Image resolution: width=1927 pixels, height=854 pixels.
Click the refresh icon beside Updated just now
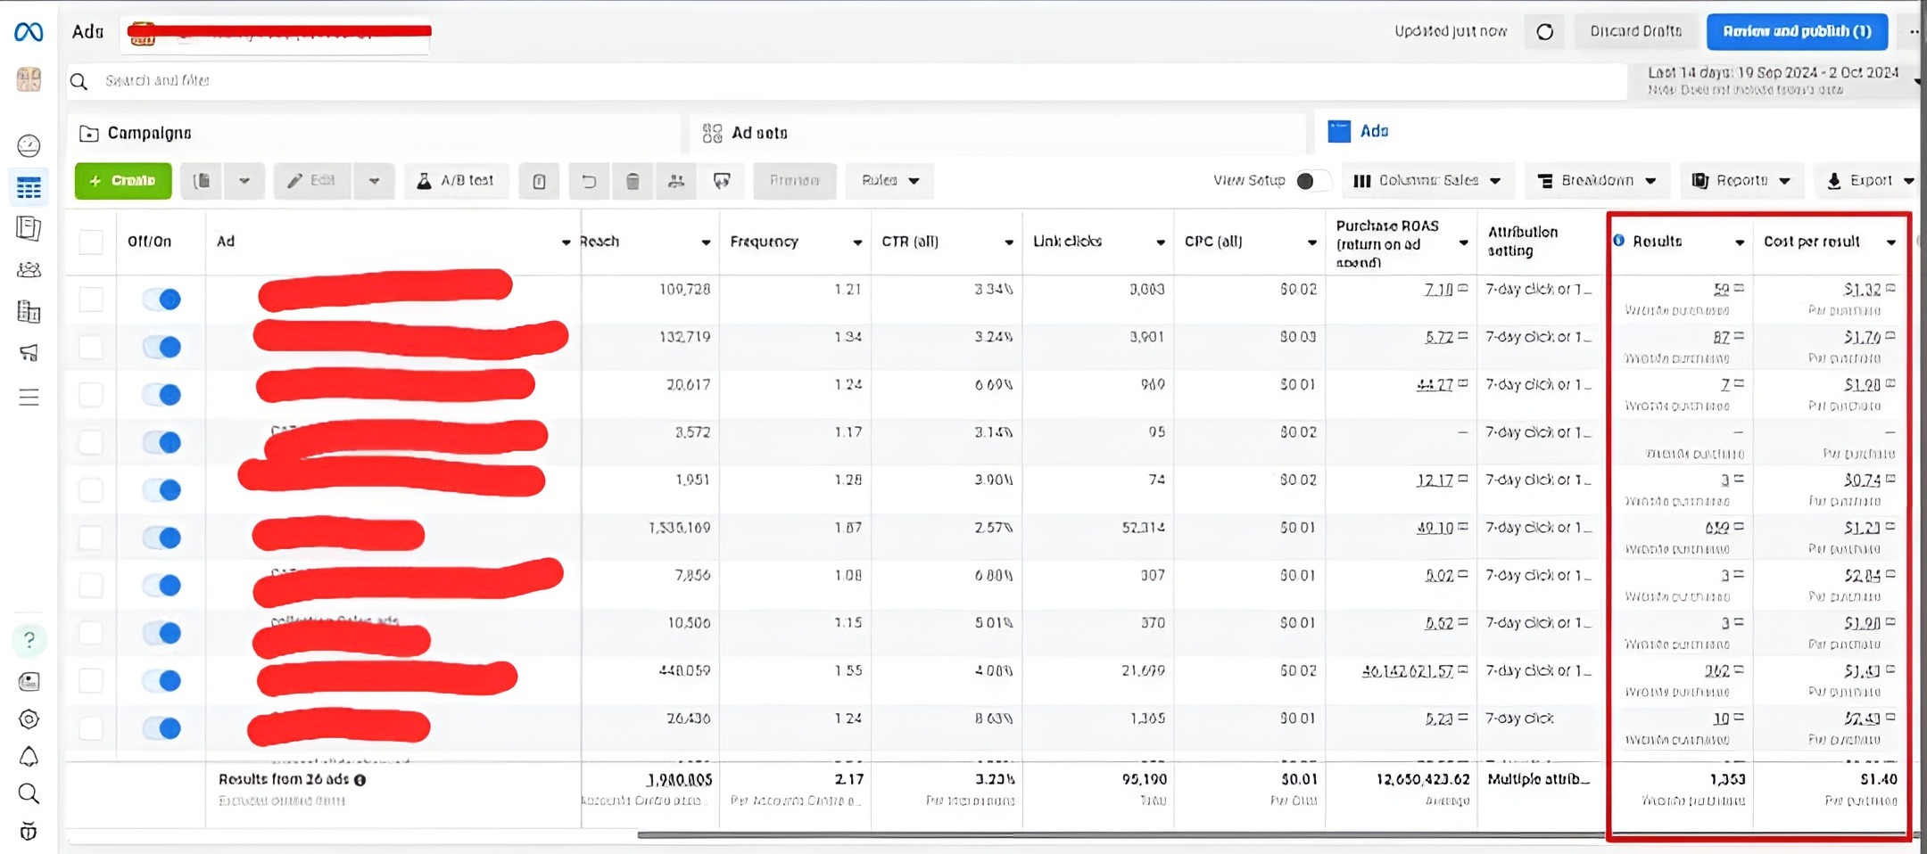pos(1544,32)
